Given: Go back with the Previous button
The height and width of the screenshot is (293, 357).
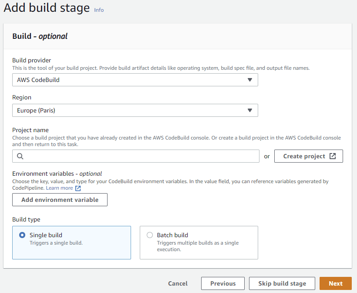Looking at the screenshot, I should (223, 283).
